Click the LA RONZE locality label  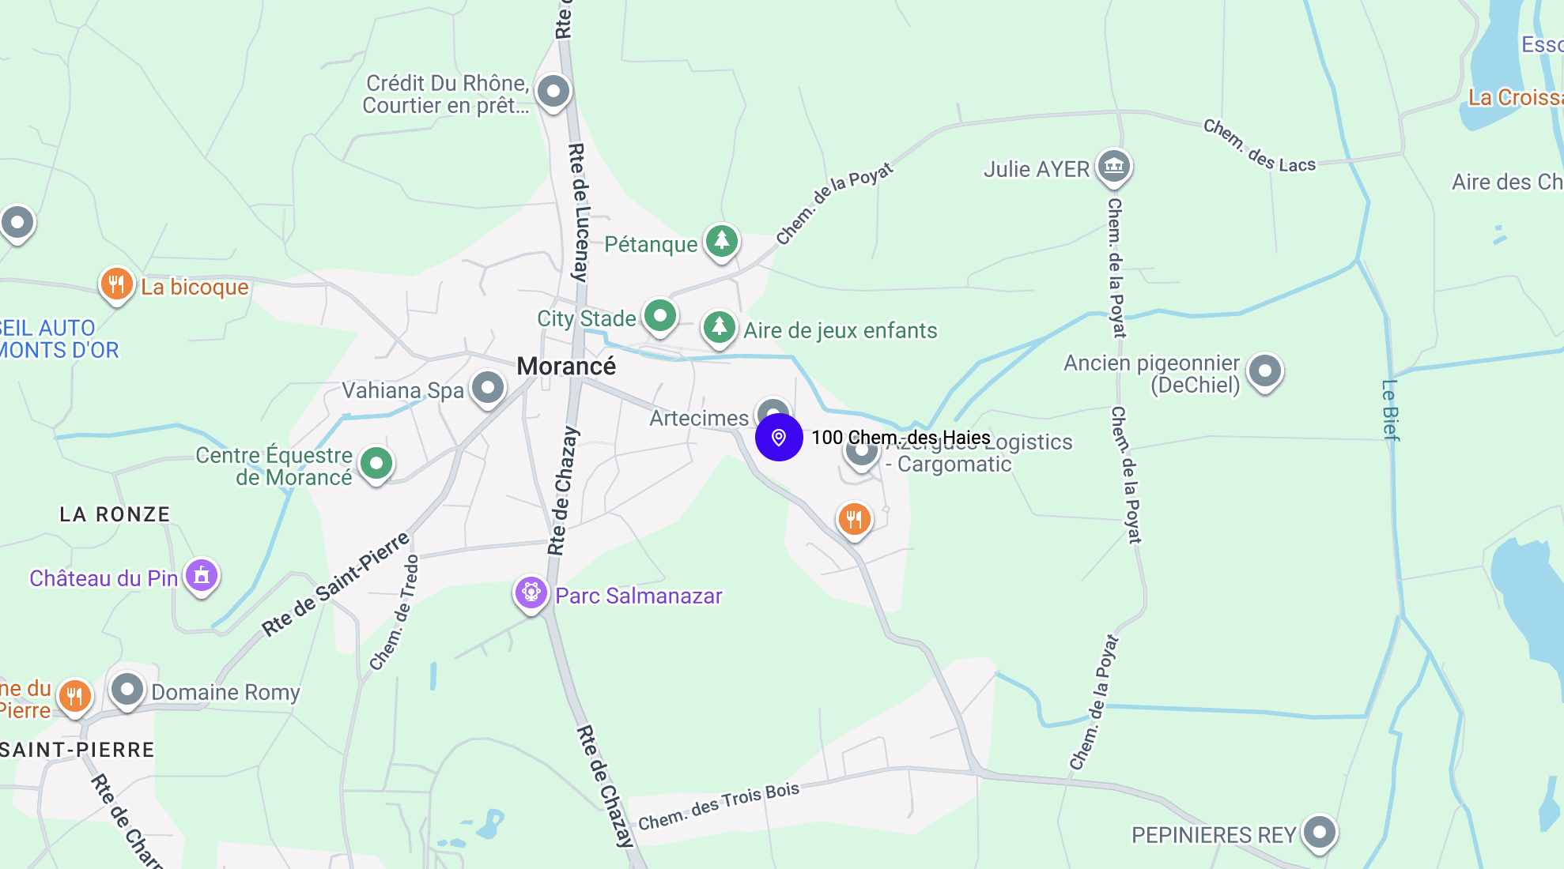pos(115,514)
